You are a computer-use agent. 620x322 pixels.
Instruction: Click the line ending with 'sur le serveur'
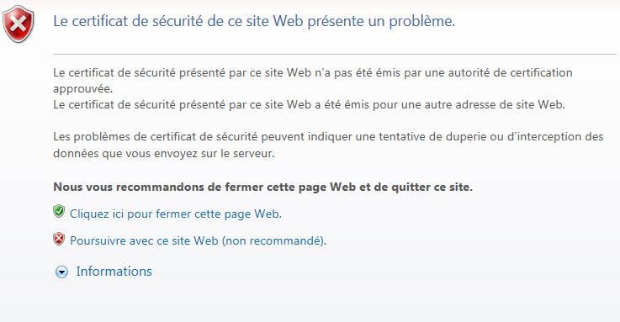(x=164, y=153)
